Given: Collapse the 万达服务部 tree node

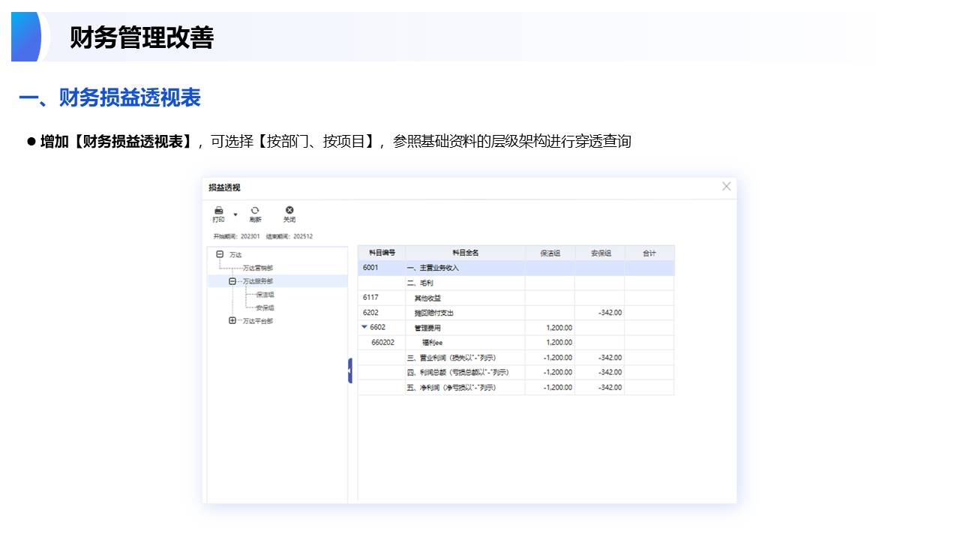Looking at the screenshot, I should click(x=232, y=281).
